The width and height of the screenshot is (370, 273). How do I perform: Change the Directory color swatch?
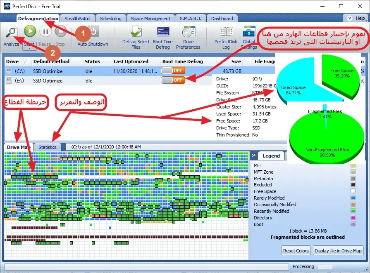353,217
